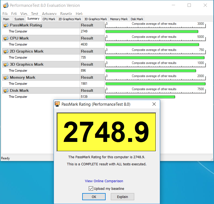Switch to the CPU Mark tab

(49, 19)
